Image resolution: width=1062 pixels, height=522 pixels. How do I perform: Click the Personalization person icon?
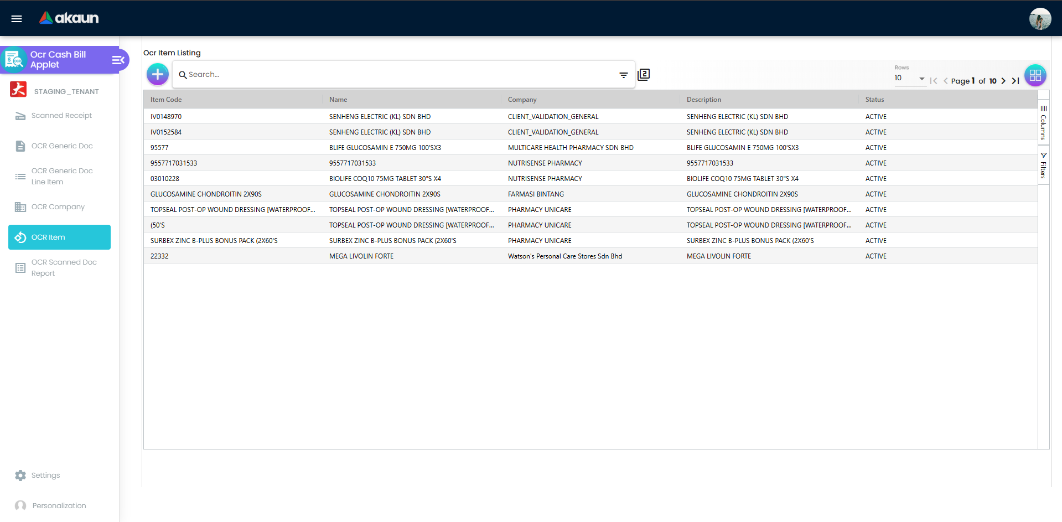(20, 506)
